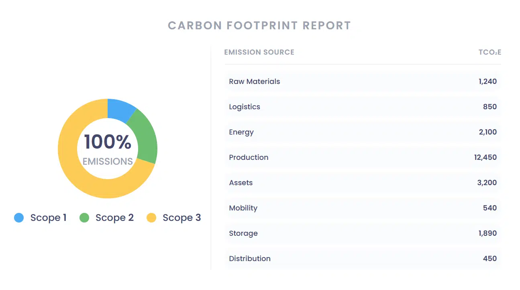Click the green Scope 2 legend dot
The image size is (520, 290).
[x=84, y=218]
